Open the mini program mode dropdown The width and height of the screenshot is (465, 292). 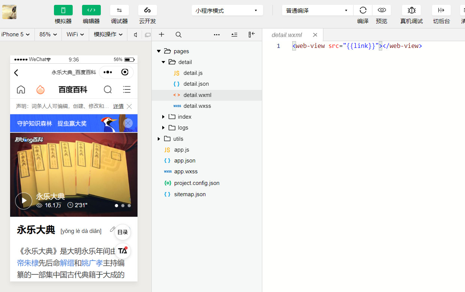click(227, 10)
